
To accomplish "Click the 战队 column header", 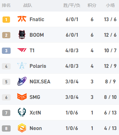I will coord(28,5).
